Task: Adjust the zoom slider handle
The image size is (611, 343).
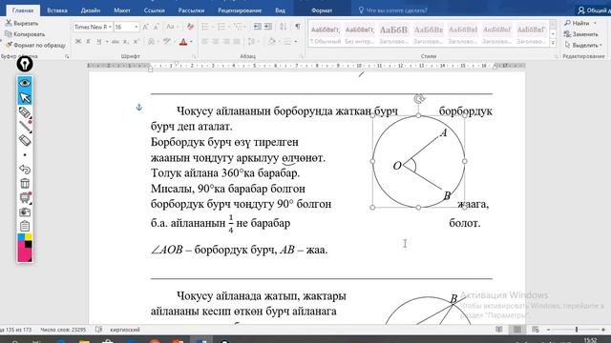Action: pos(577,330)
